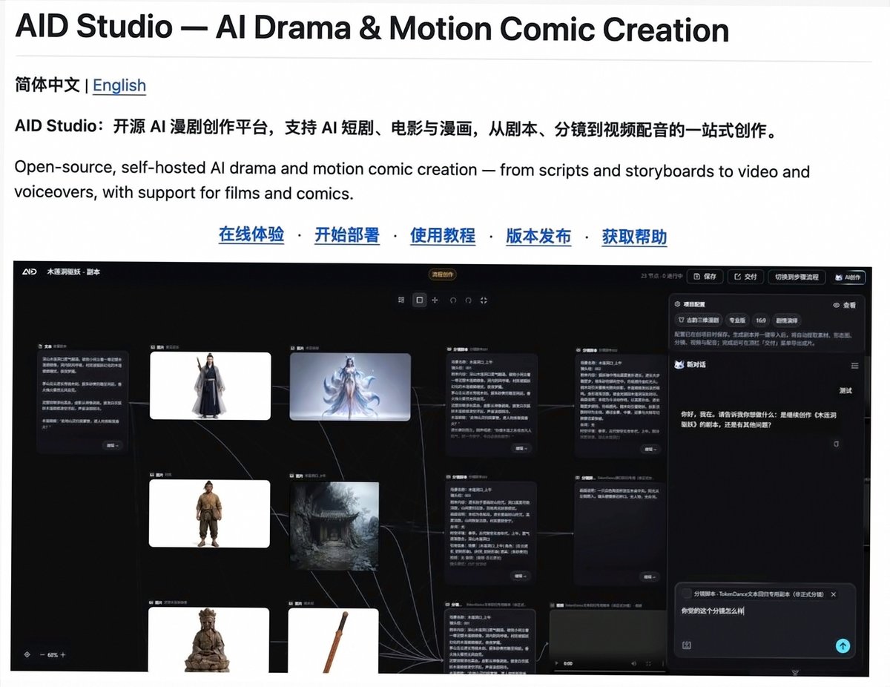Open the AI创作 panel button
This screenshot has width=890, height=687.
pos(848,276)
